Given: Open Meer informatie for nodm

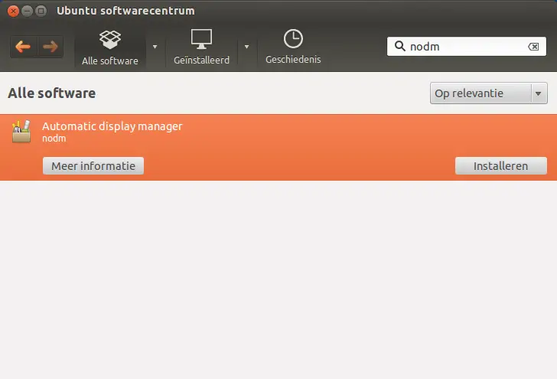Looking at the screenshot, I should coord(93,166).
